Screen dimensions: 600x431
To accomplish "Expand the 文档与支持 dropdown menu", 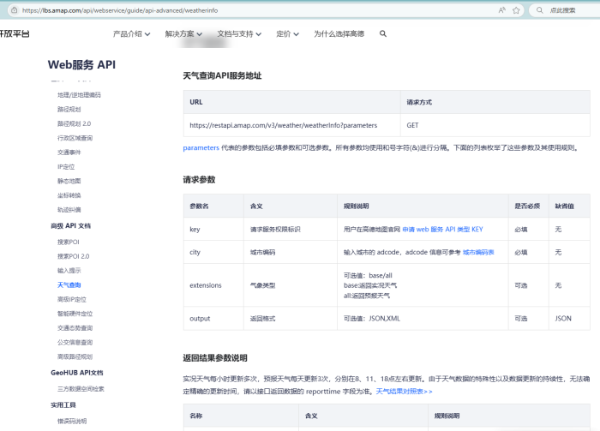I will click(239, 34).
